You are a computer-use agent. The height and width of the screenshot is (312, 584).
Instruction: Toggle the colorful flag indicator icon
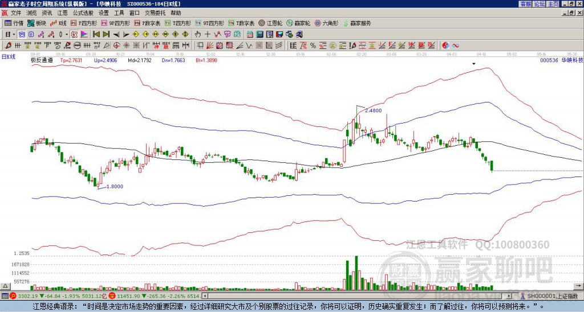tap(84, 35)
